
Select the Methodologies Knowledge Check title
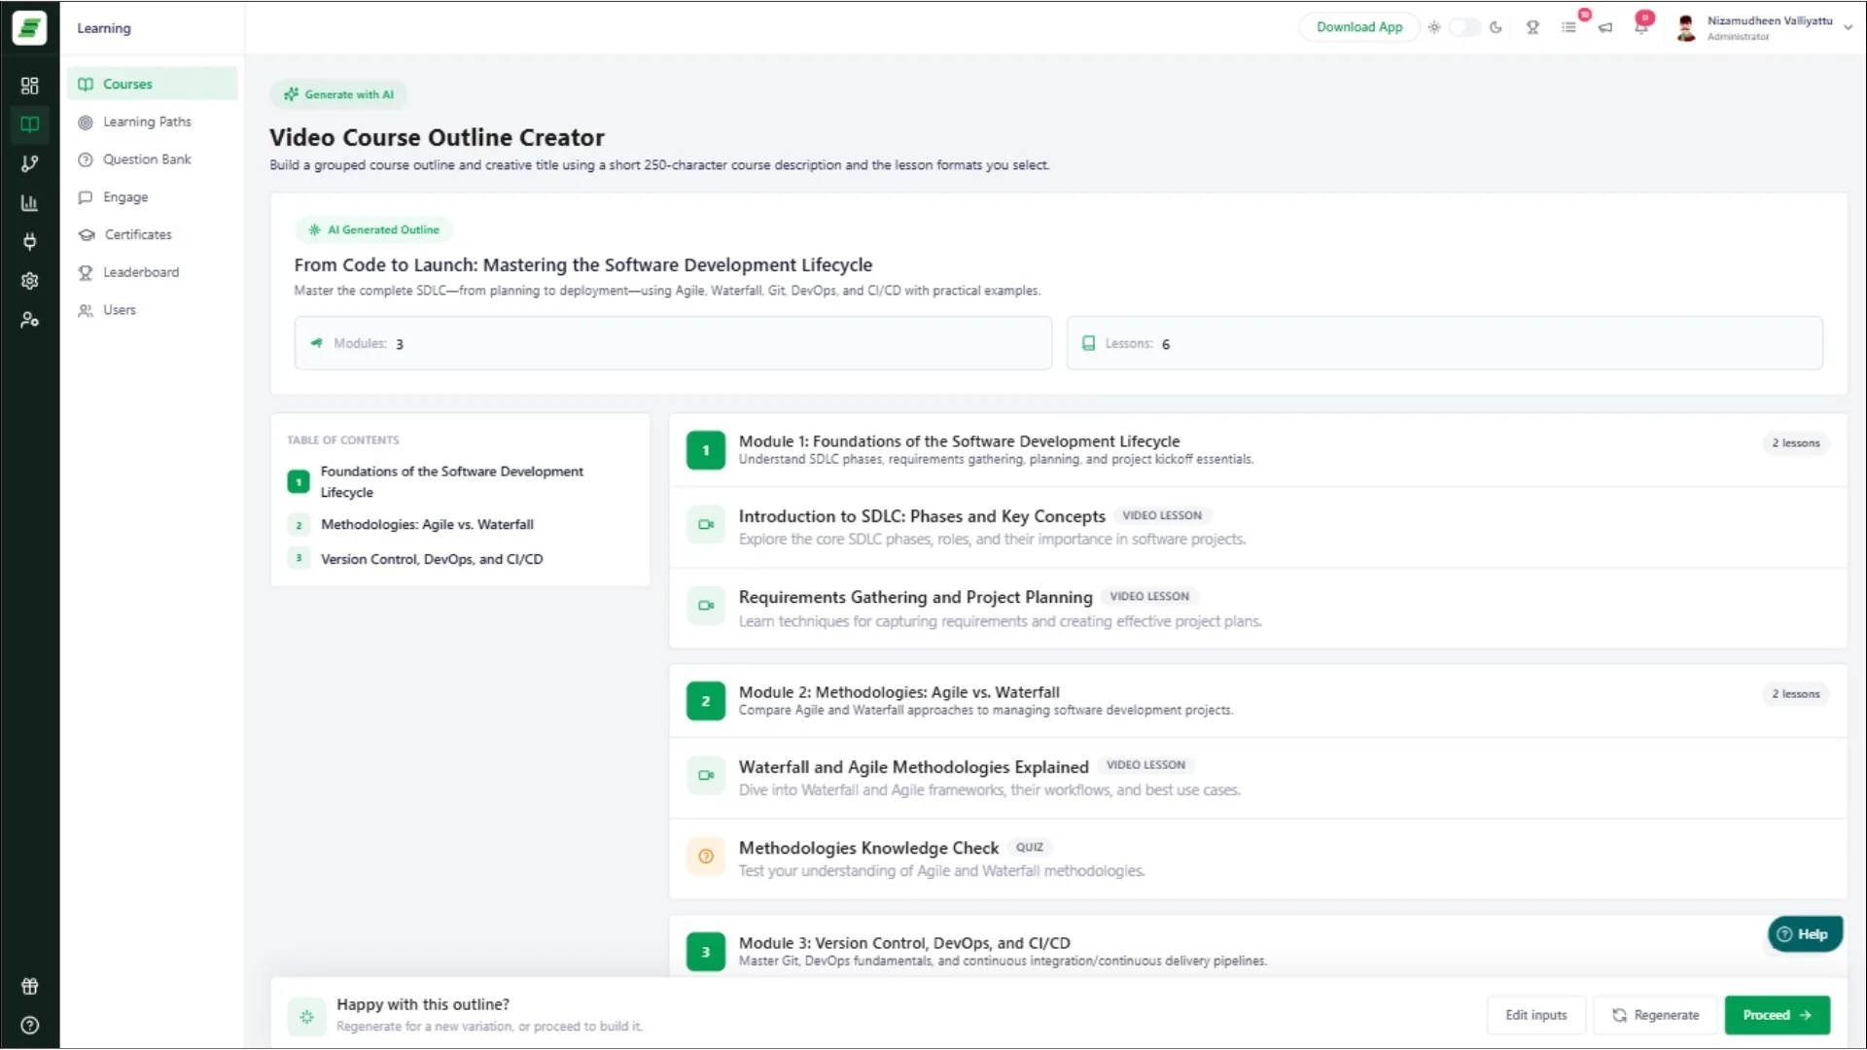click(868, 848)
